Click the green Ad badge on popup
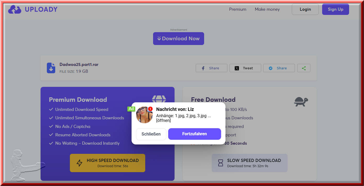Viewport: 364px width, 186px height. coord(131,109)
